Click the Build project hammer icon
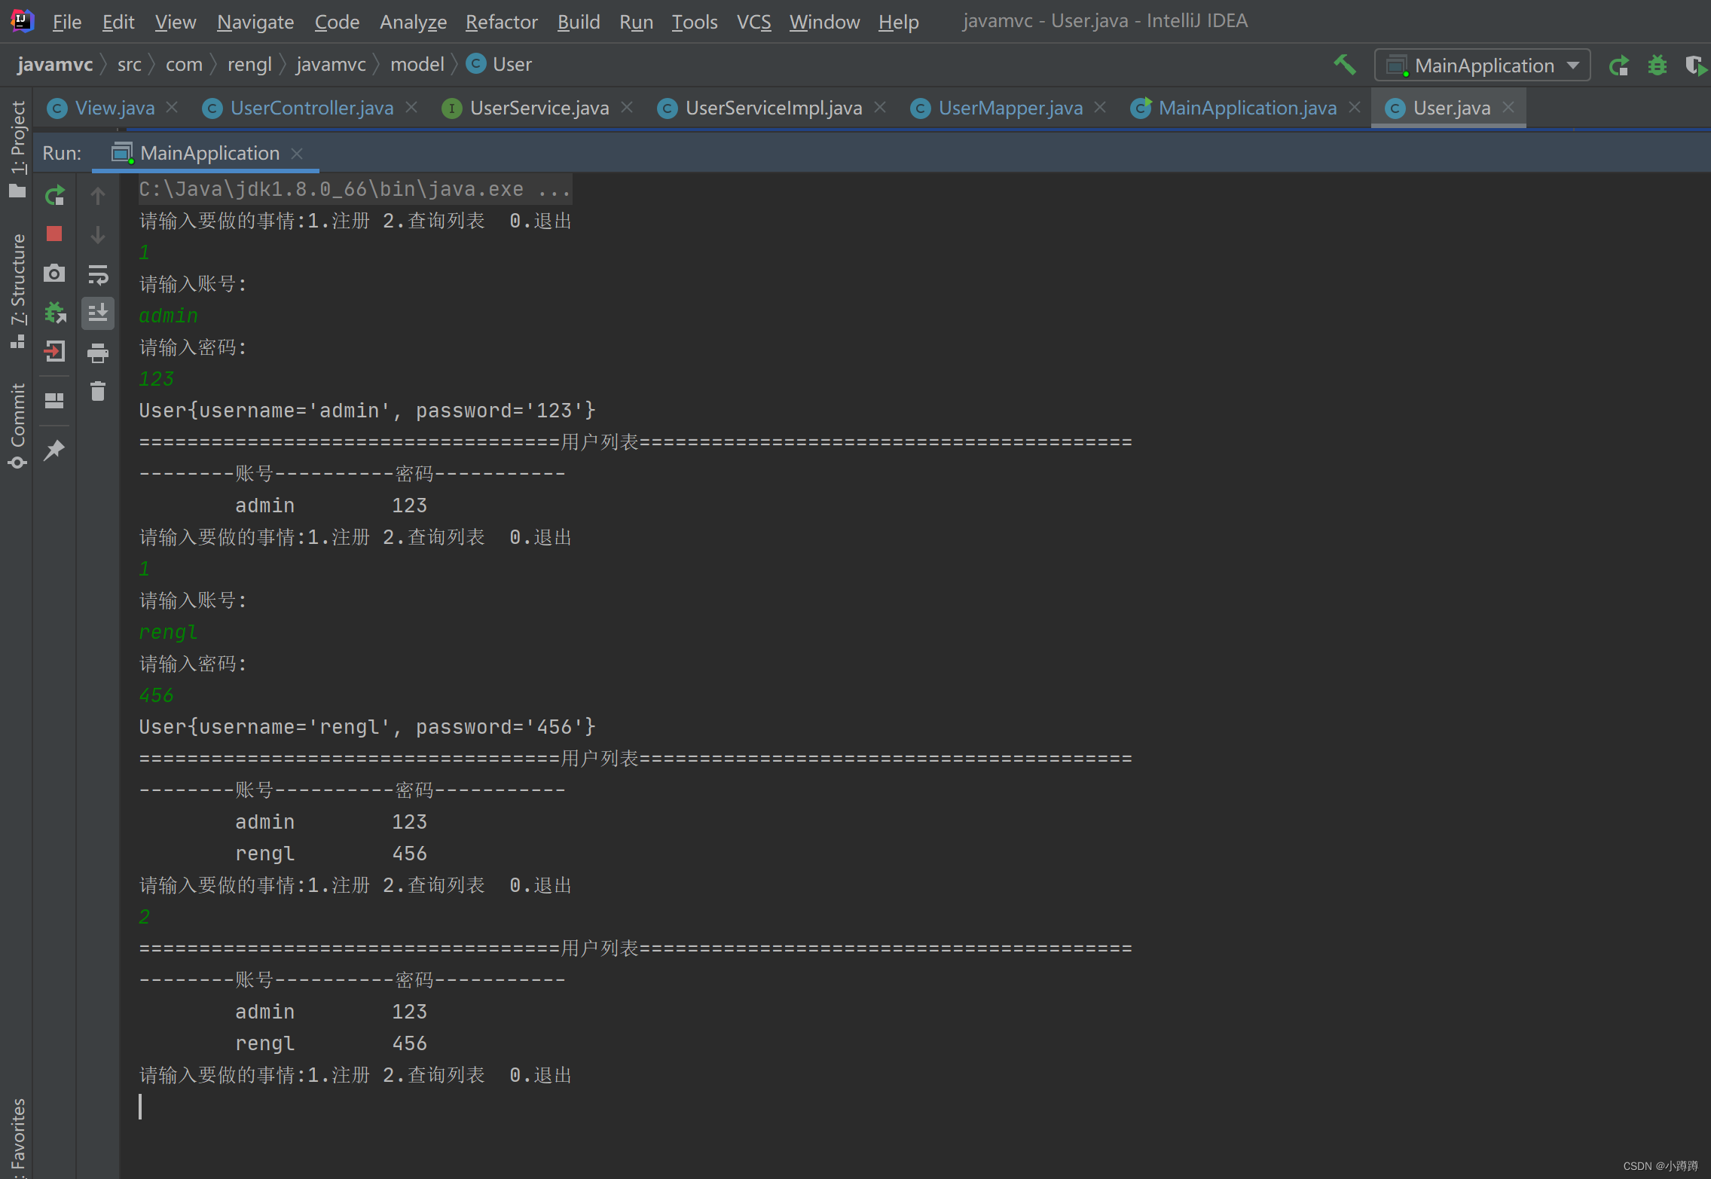Screen dimensions: 1711x1179 [x=1345, y=66]
